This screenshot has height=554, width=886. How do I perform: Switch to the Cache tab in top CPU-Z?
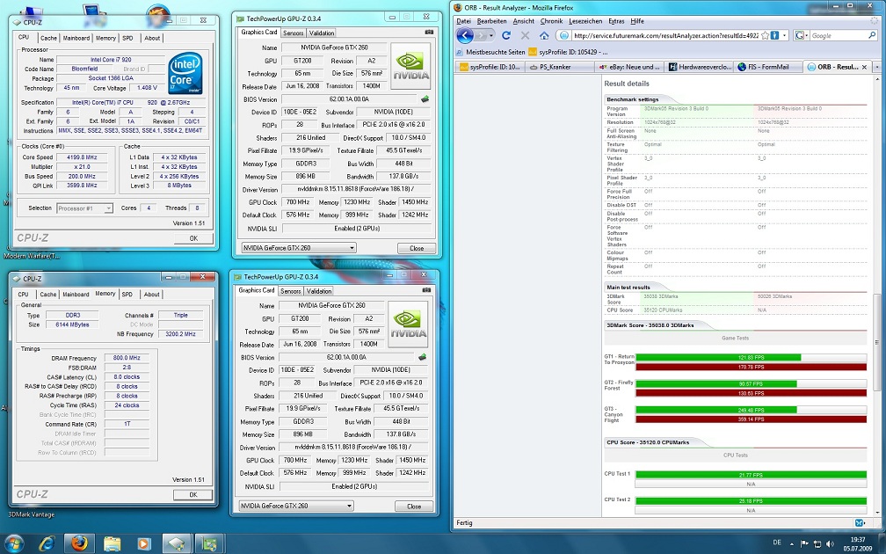click(x=48, y=38)
